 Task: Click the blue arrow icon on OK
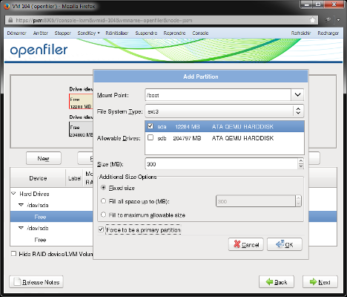(280, 244)
